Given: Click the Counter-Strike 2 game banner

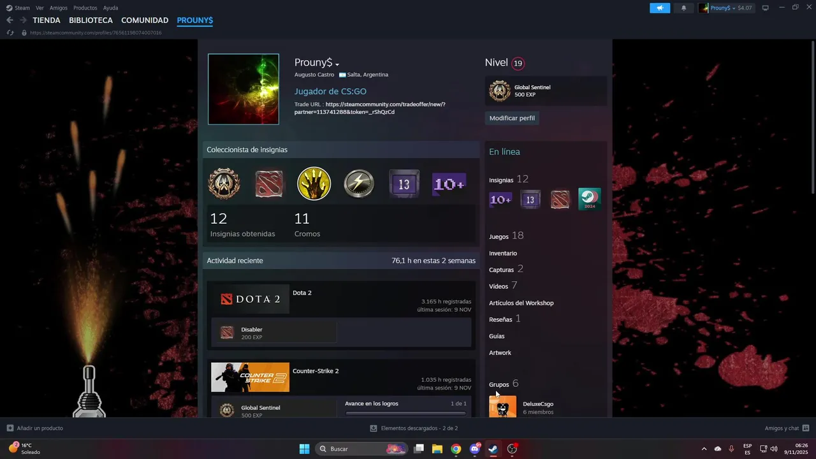Looking at the screenshot, I should pyautogui.click(x=250, y=377).
